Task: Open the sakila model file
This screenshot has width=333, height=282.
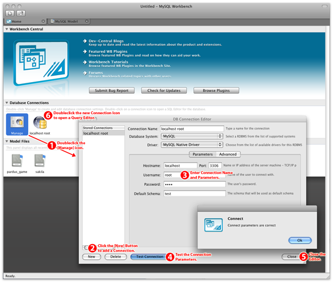Action: click(x=40, y=164)
